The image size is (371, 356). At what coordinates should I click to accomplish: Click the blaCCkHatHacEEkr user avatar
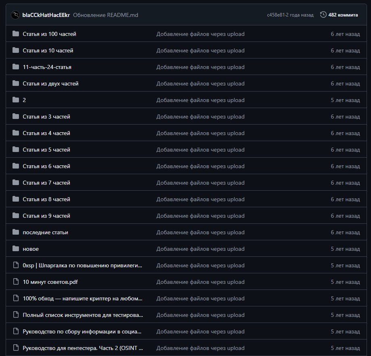click(x=15, y=15)
